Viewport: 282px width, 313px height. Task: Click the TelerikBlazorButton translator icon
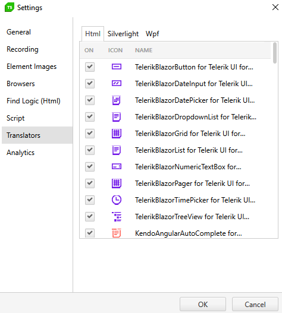point(117,67)
